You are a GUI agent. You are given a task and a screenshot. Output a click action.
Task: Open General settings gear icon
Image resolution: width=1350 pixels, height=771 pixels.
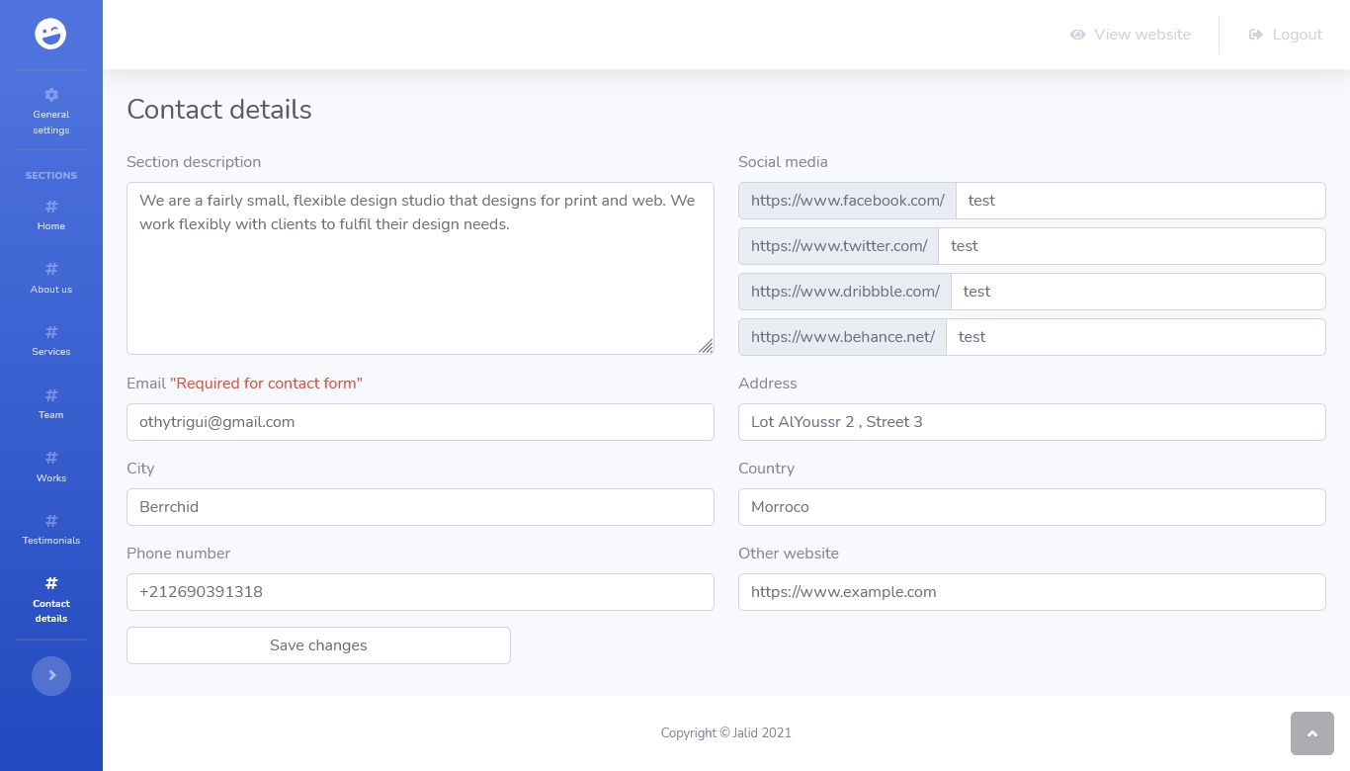[x=51, y=96]
